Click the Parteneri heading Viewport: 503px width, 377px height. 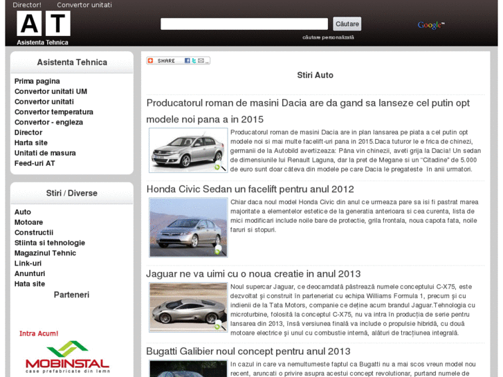point(71,295)
